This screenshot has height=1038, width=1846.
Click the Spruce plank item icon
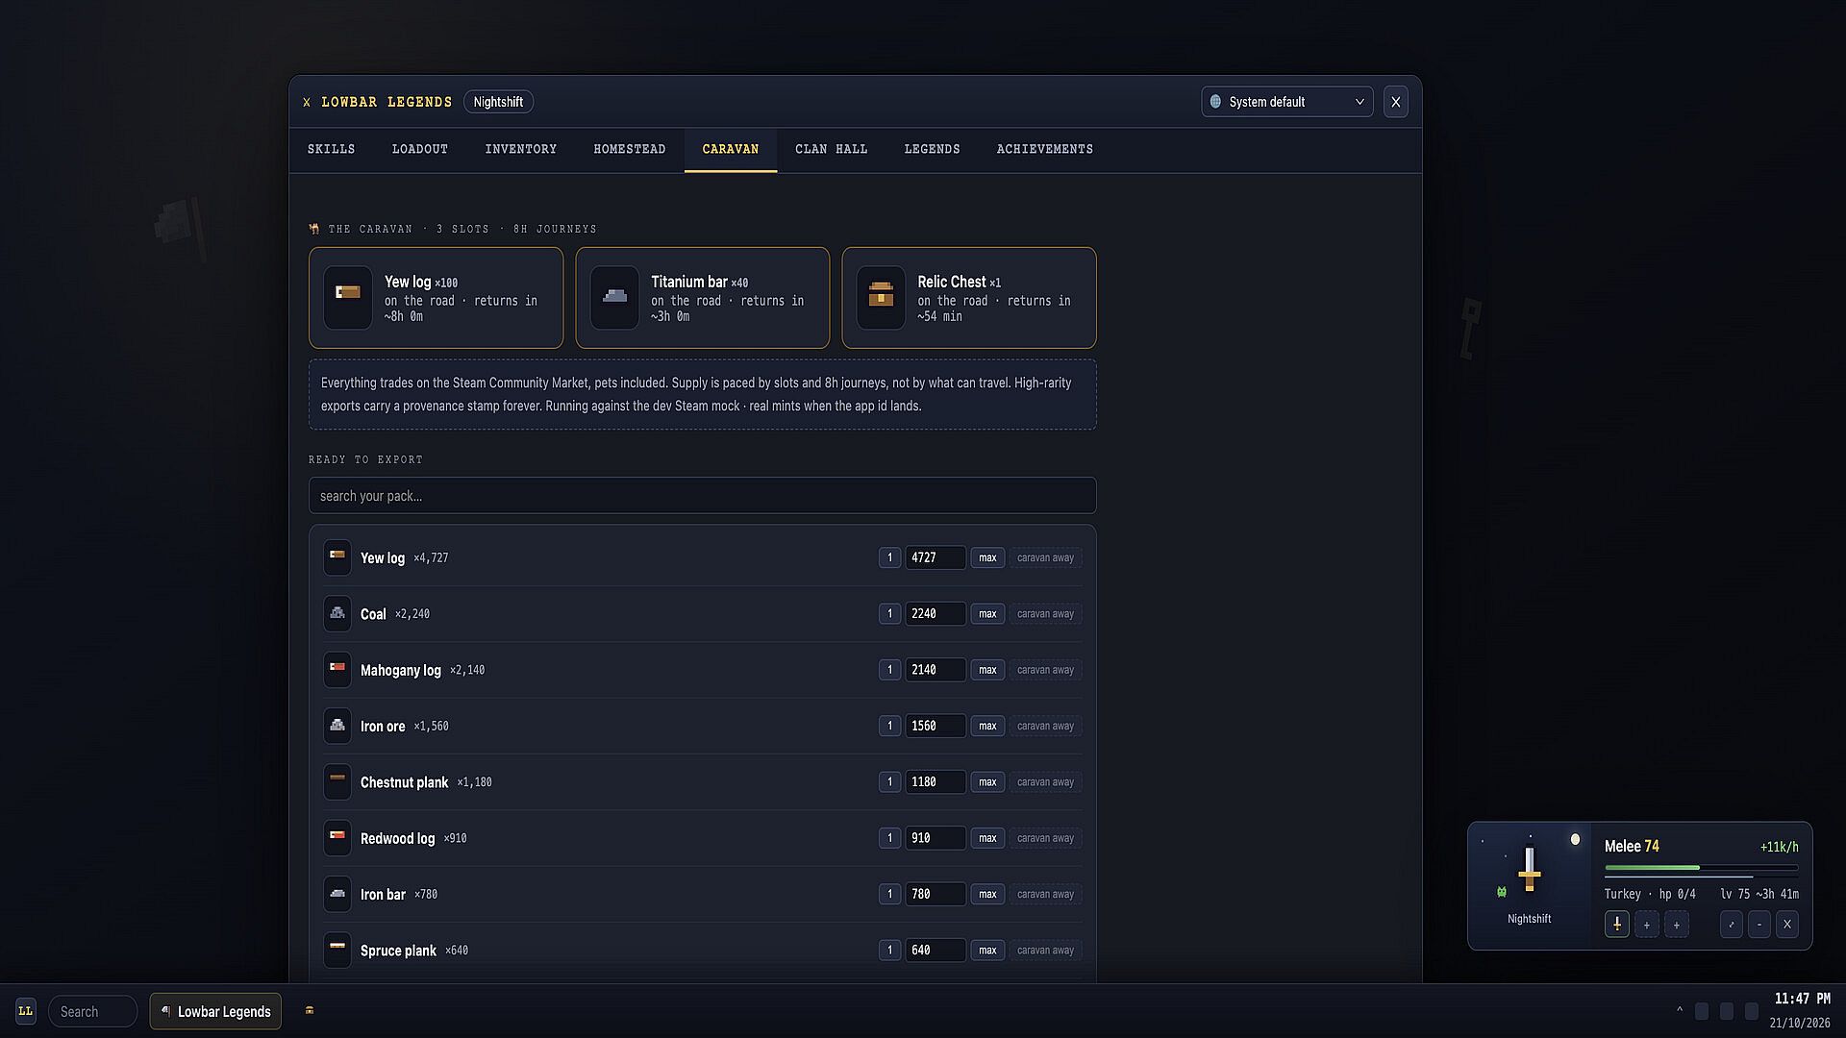click(x=337, y=950)
